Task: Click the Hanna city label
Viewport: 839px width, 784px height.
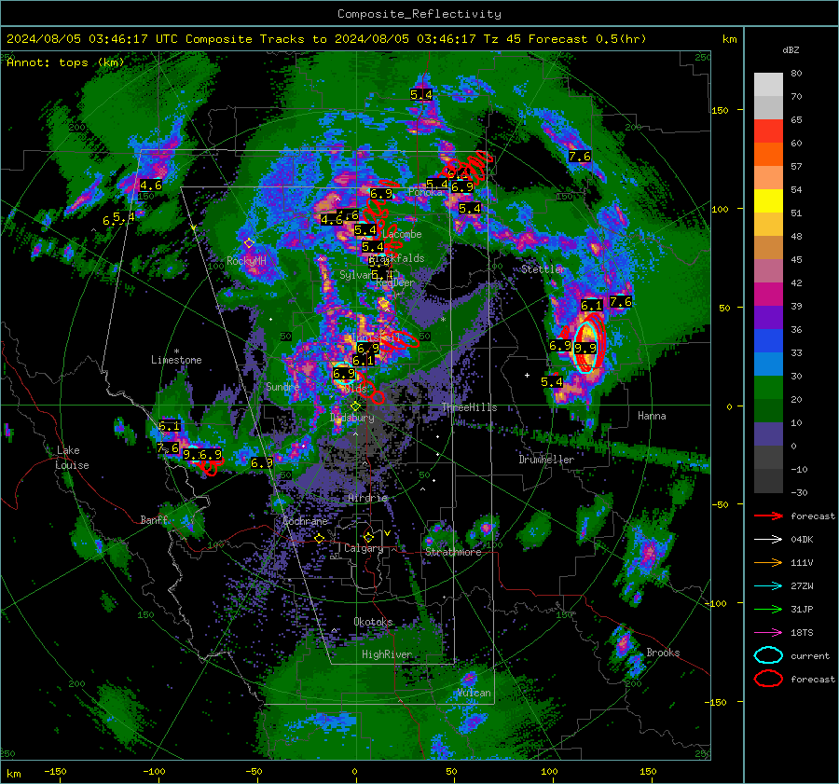Action: coord(652,416)
